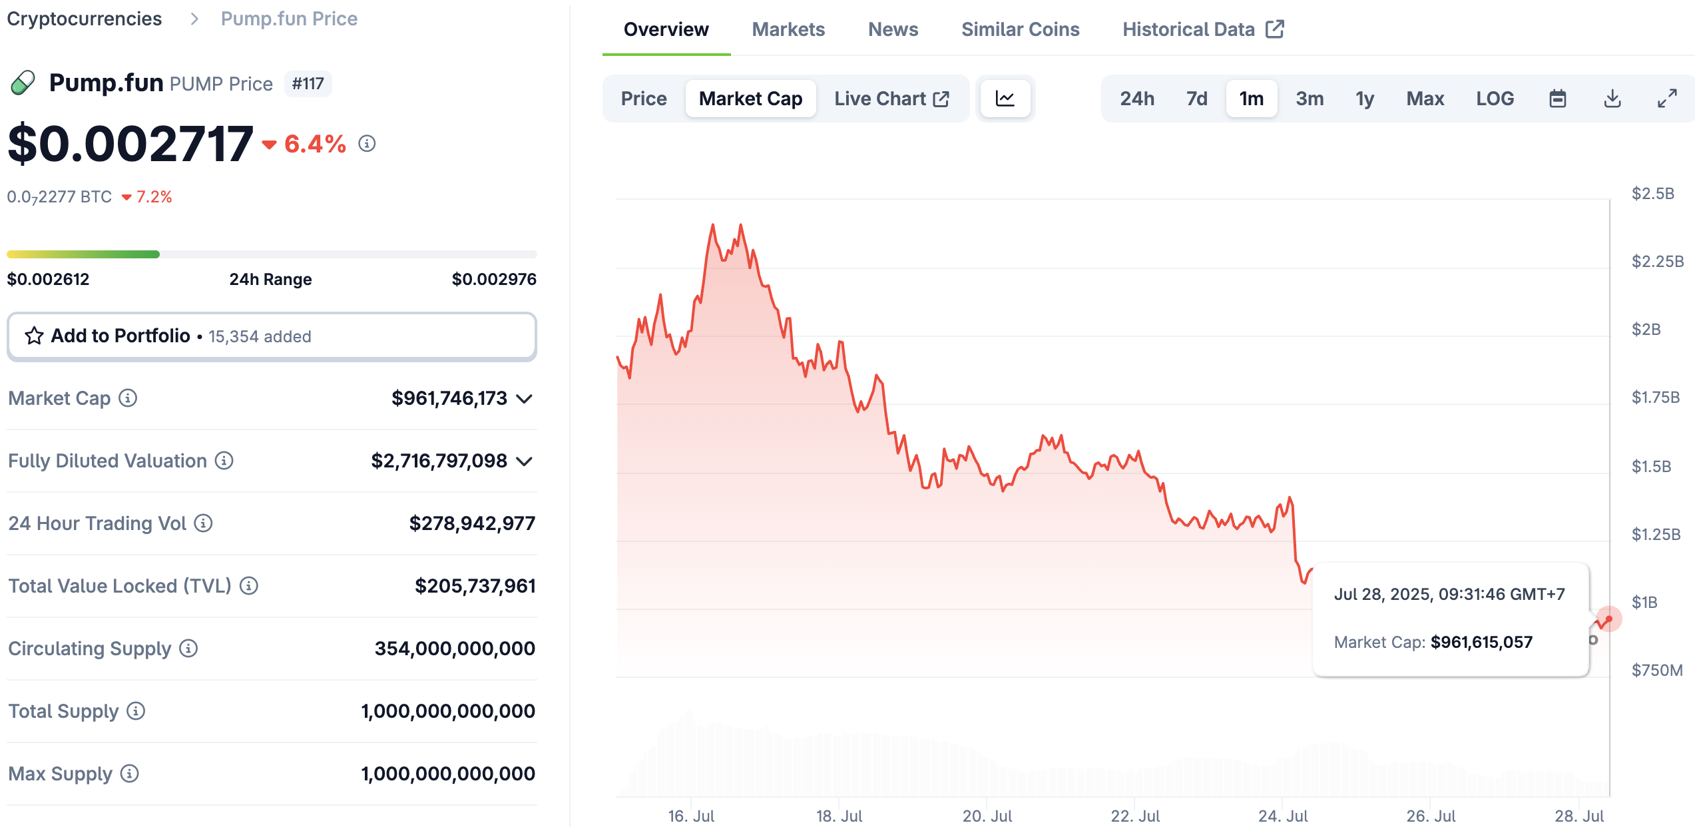Switch chart to Price view
The width and height of the screenshot is (1695, 827).
[x=643, y=99]
